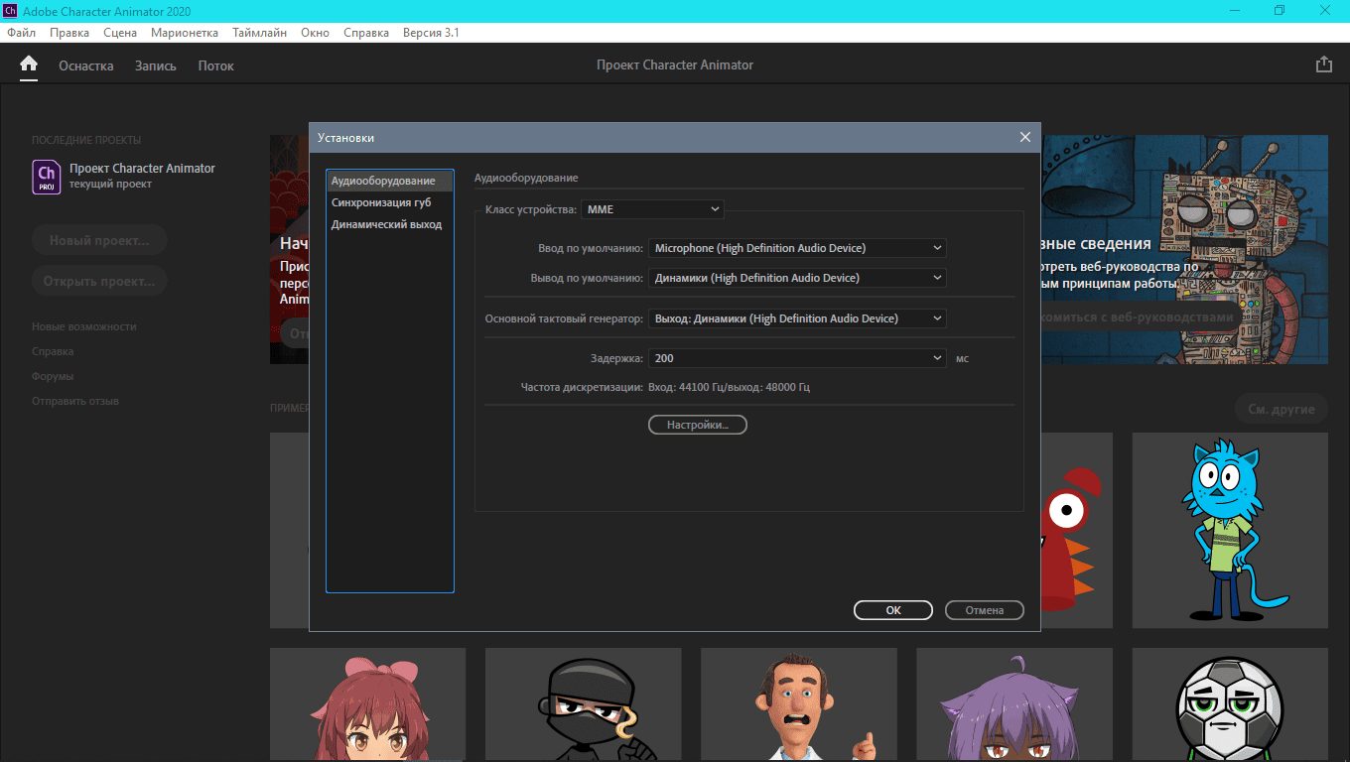
Task: Click the Adobe Character Animator title bar logo
Action: click(9, 11)
